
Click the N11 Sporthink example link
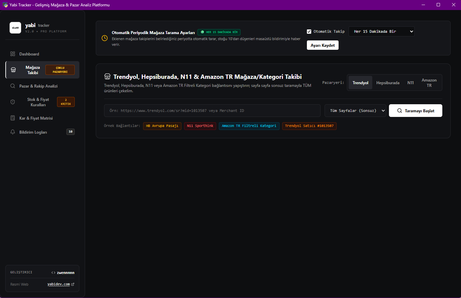pos(200,126)
